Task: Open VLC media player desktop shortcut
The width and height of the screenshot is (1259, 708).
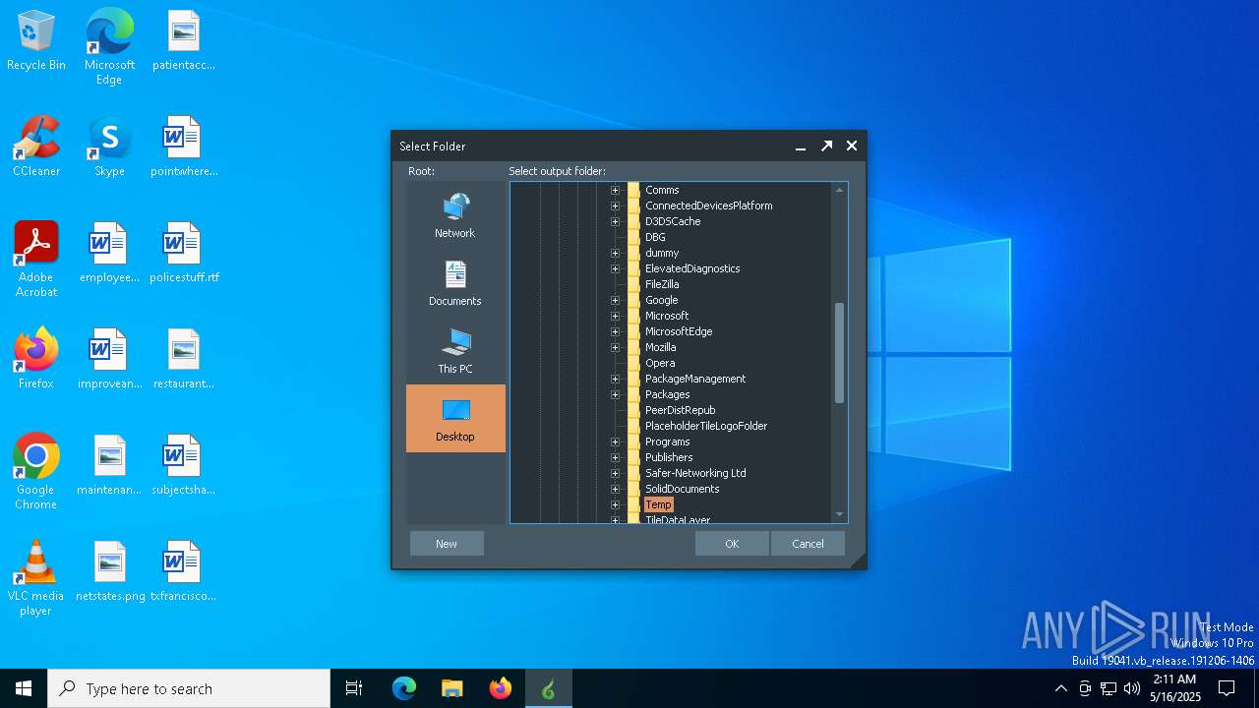Action: pos(36,578)
